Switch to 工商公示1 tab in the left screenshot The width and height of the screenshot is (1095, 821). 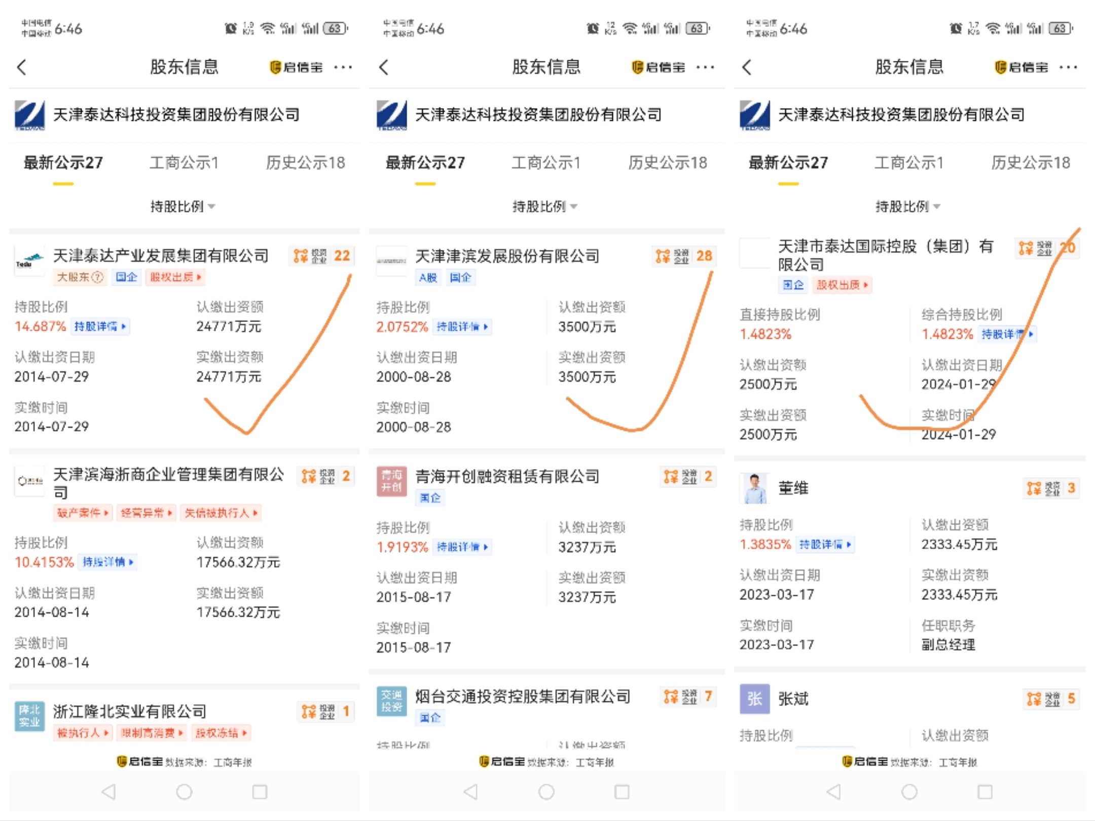coord(184,163)
